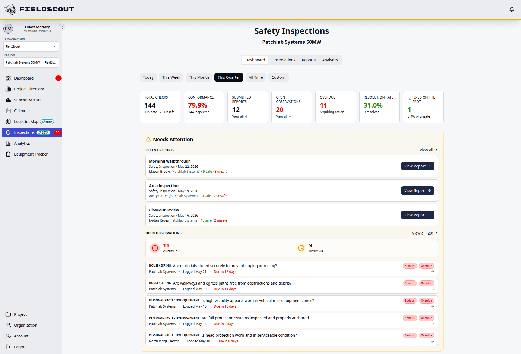521x354 pixels.
Task: View Report for Closeout review
Action: point(418,215)
